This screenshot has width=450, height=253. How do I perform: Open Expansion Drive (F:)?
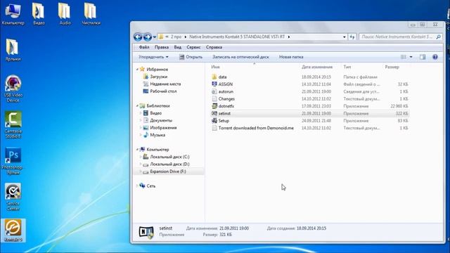(168, 171)
